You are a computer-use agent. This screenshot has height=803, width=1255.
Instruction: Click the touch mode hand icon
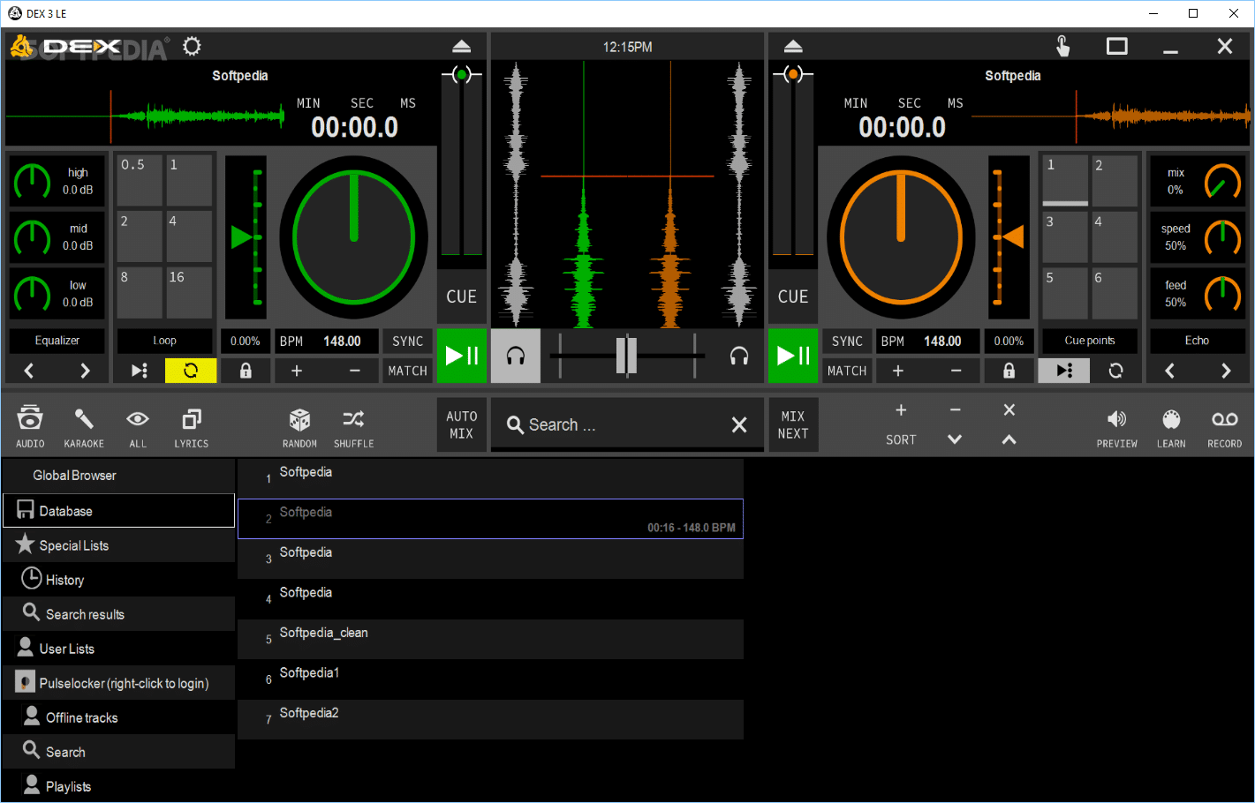point(1062,46)
